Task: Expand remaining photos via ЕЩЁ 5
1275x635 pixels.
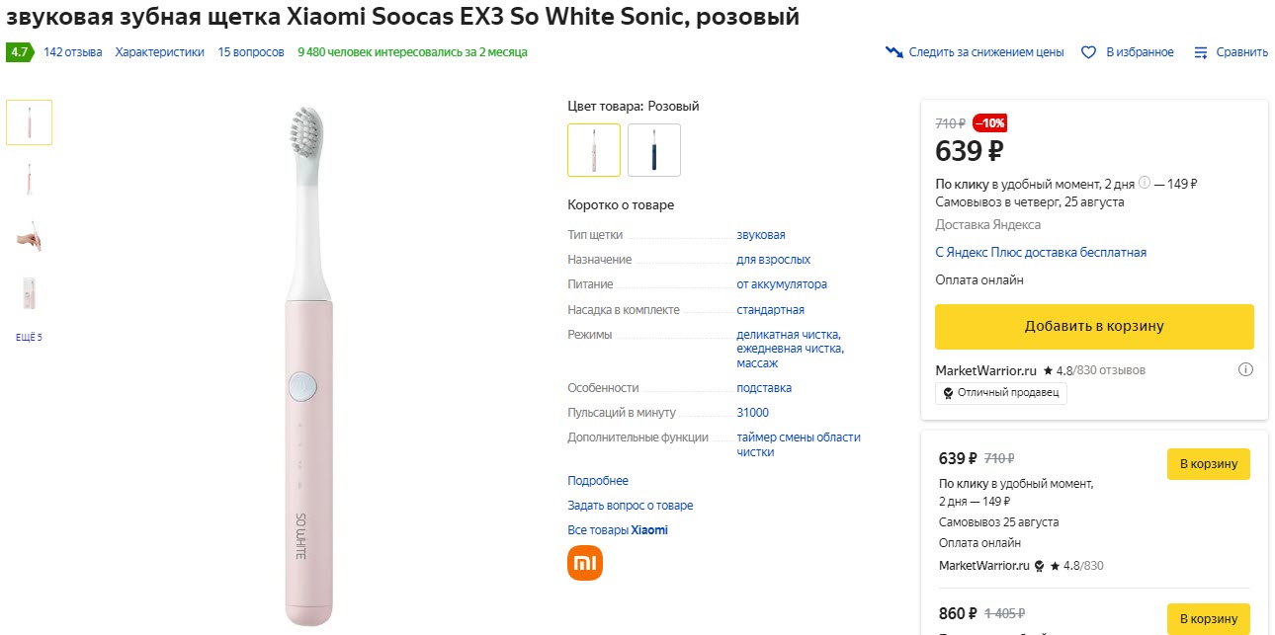Action: (28, 336)
